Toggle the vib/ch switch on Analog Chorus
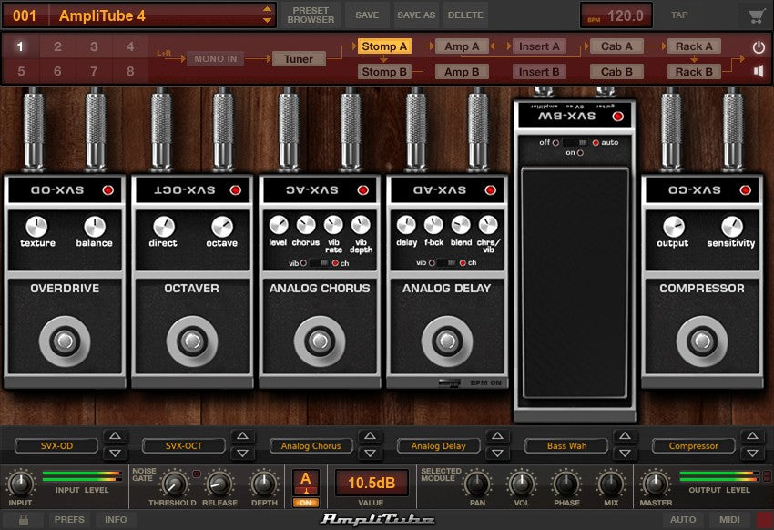 (x=319, y=263)
